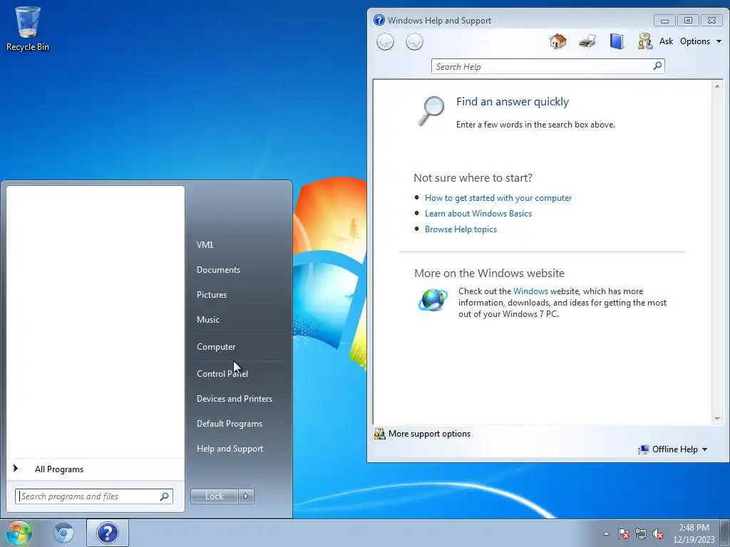Viewport: 730px width, 547px height.
Task: Expand All Programs list
Action: [58, 469]
